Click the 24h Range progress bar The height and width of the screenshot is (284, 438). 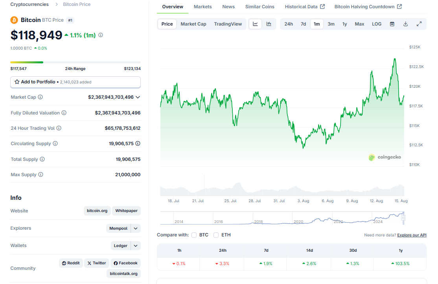[x=75, y=62]
